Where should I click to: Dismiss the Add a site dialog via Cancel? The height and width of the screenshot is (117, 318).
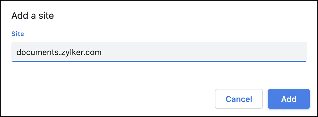[x=239, y=99]
